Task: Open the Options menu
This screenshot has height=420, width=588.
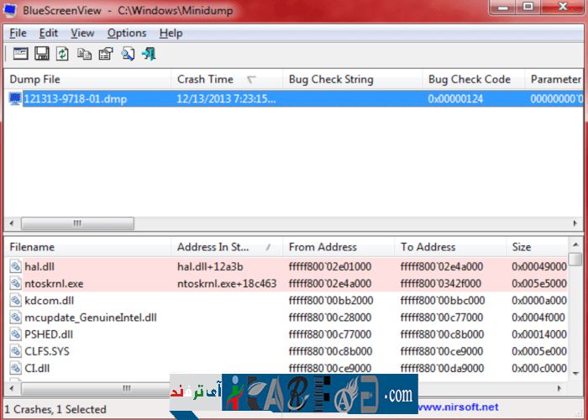Action: (126, 33)
